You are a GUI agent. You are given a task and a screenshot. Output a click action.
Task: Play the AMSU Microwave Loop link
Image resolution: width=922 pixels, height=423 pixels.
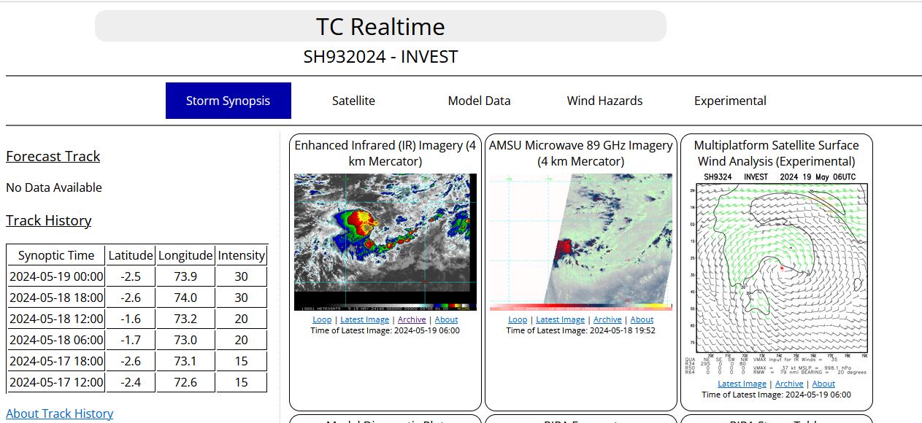click(518, 319)
